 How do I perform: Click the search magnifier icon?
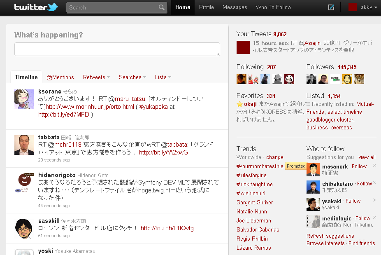pyautogui.click(x=162, y=7)
